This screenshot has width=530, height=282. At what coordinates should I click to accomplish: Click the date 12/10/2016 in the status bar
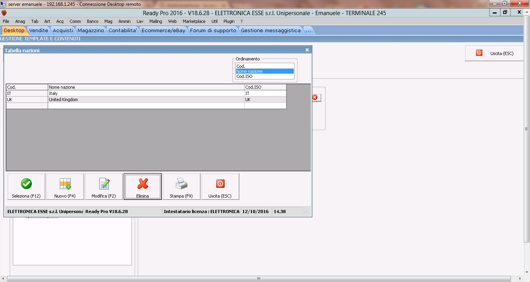(256, 211)
